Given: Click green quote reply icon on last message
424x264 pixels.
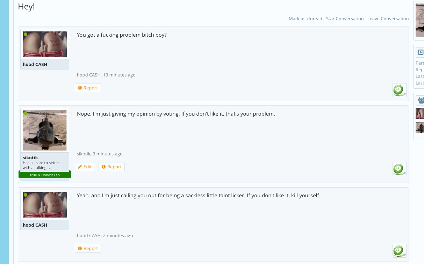Looking at the screenshot, I should pyautogui.click(x=399, y=251).
